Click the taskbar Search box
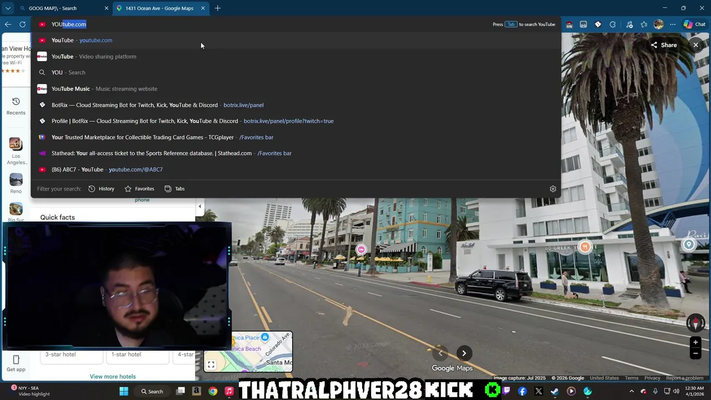 tap(152, 391)
